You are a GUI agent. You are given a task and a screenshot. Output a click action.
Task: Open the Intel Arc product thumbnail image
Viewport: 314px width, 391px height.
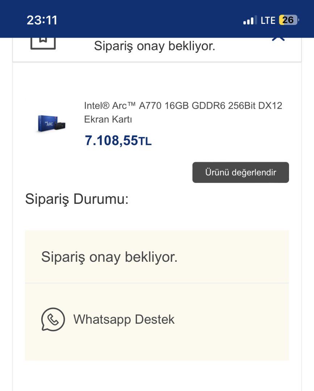pyautogui.click(x=52, y=123)
